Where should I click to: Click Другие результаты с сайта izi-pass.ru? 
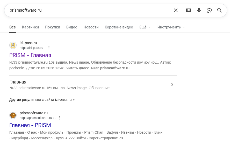coord(42,100)
